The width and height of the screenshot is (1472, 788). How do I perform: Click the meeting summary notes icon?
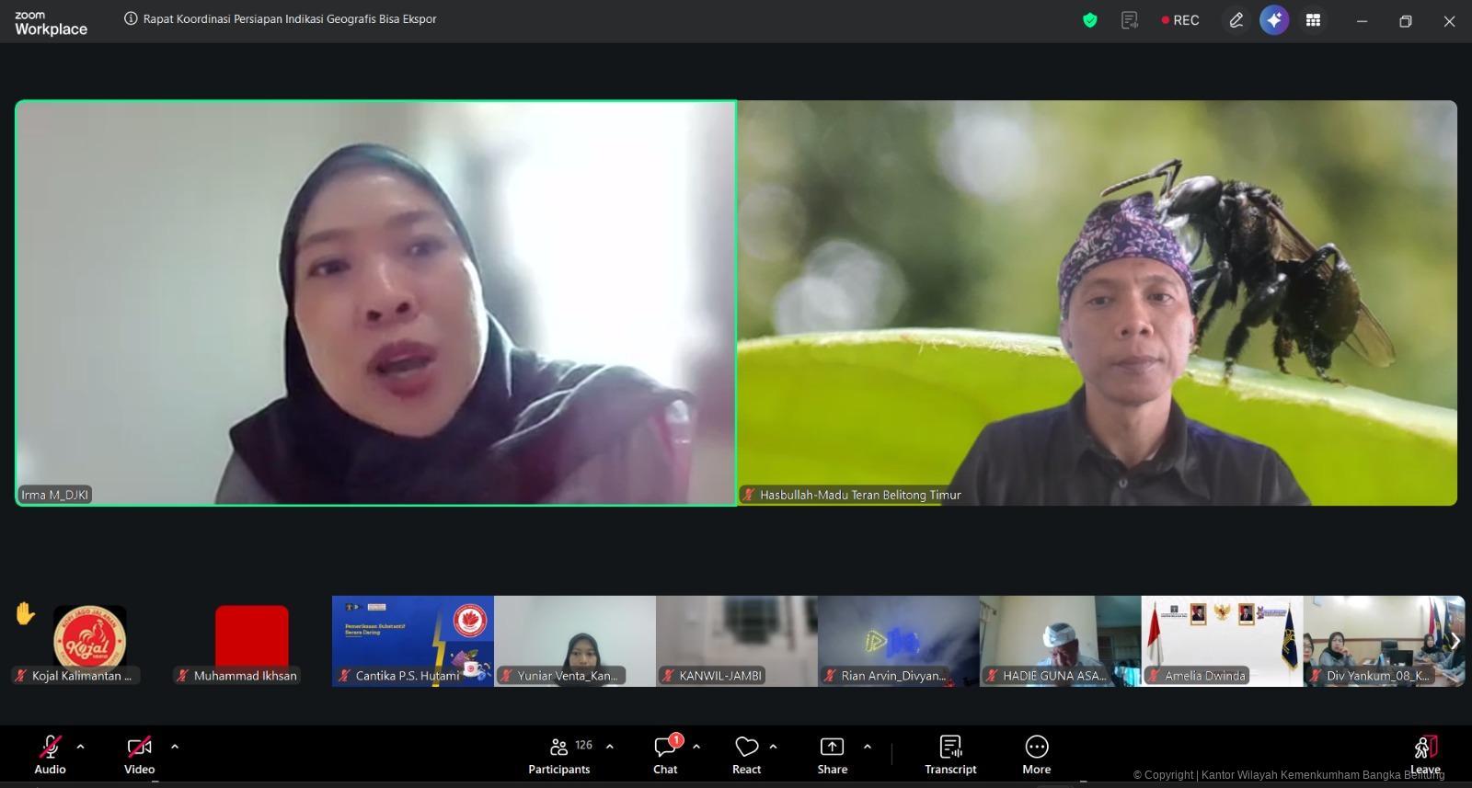tap(1130, 20)
